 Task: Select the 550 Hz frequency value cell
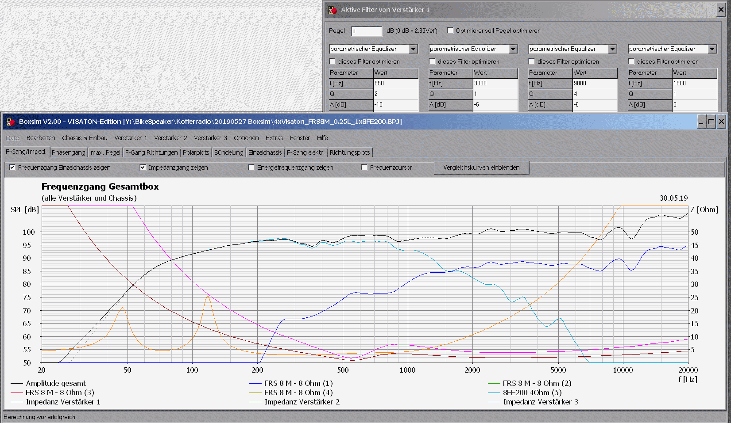click(x=395, y=83)
